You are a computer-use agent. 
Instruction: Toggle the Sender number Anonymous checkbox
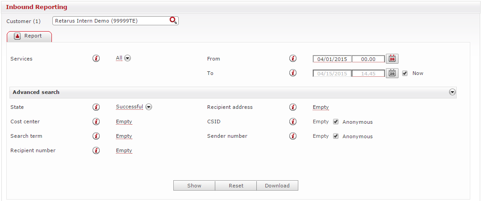(336, 136)
